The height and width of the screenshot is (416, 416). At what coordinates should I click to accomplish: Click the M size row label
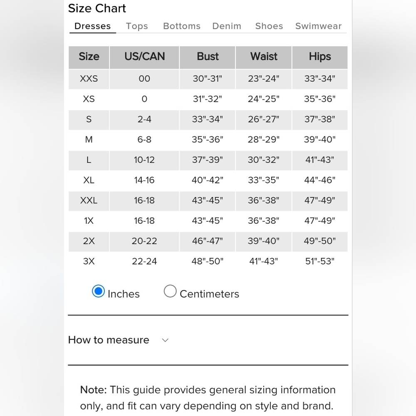click(89, 139)
